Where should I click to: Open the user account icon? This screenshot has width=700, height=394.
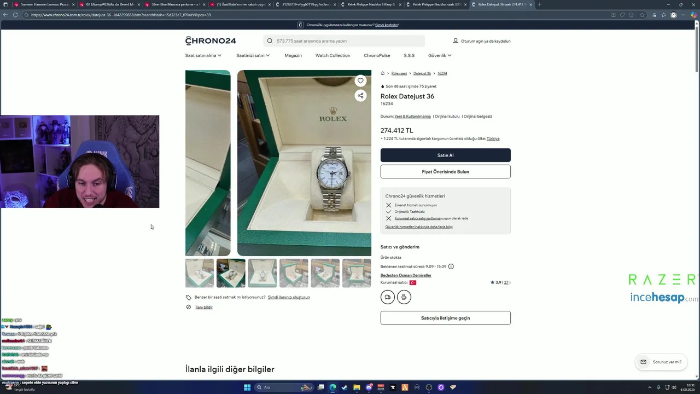click(x=456, y=41)
